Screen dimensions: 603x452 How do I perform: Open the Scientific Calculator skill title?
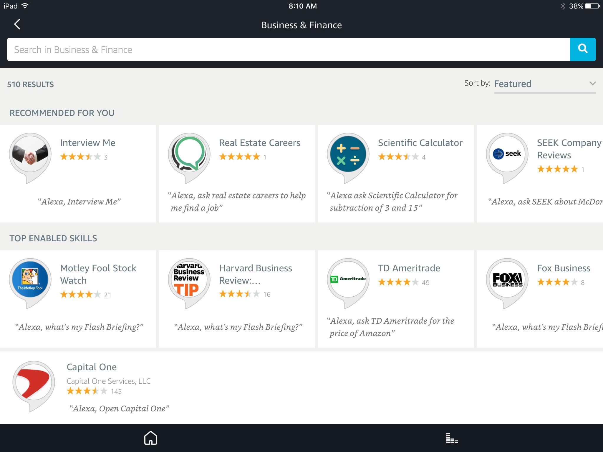pos(420,143)
